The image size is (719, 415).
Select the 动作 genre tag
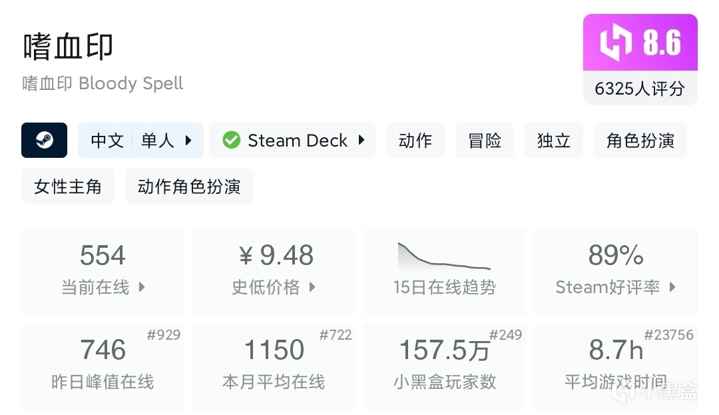pyautogui.click(x=415, y=141)
